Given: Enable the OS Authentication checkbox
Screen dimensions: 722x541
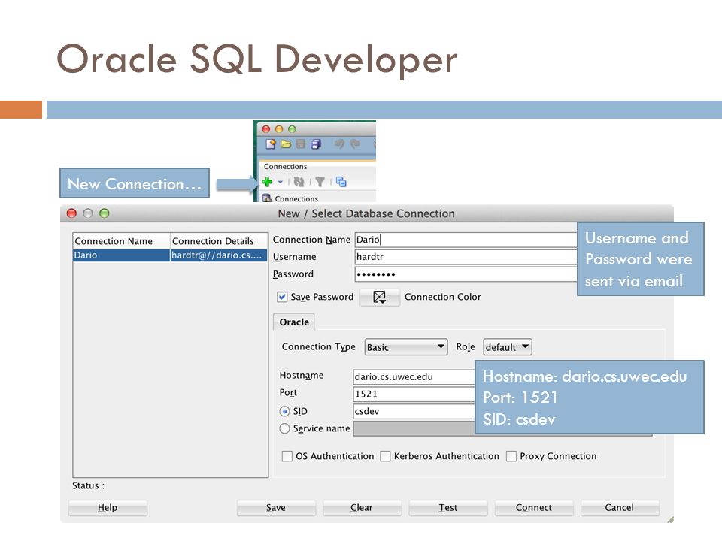Looking at the screenshot, I should tap(287, 456).
